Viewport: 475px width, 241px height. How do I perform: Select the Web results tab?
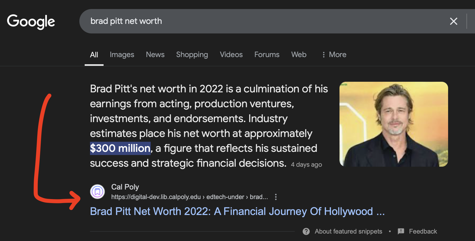[299, 55]
